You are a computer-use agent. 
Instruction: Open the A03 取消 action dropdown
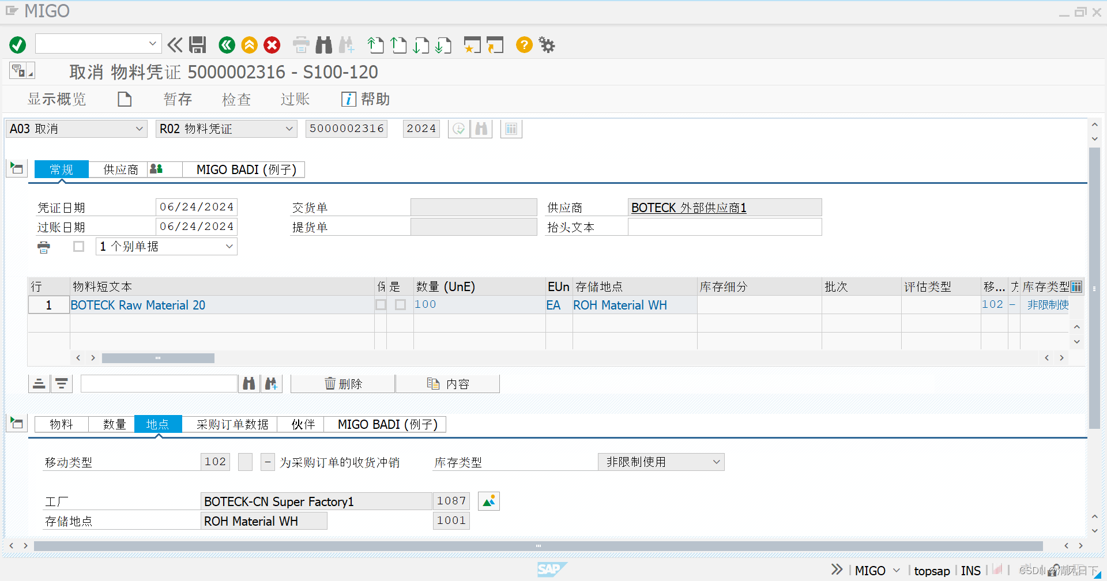[x=139, y=129]
